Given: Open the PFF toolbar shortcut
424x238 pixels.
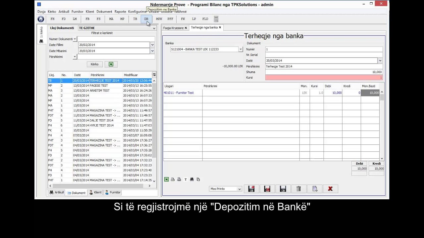Looking at the screenshot, I should [x=170, y=19].
